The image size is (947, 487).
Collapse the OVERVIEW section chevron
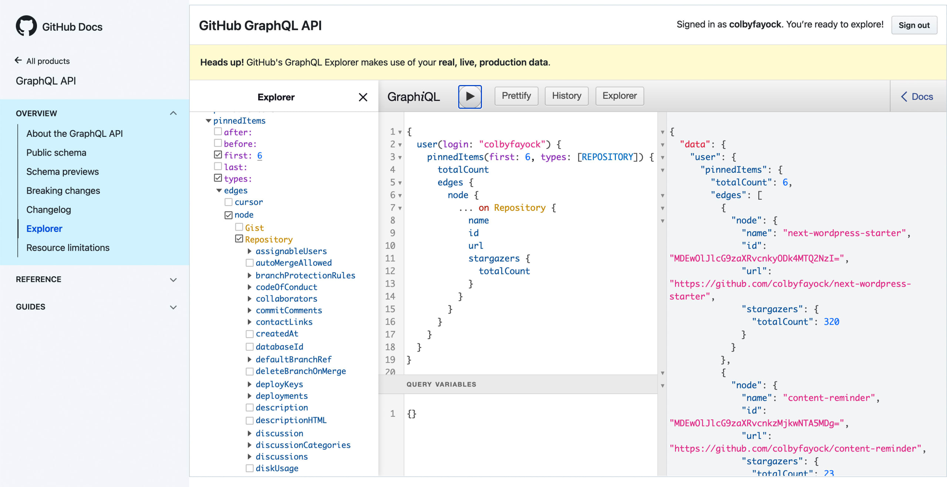[173, 113]
